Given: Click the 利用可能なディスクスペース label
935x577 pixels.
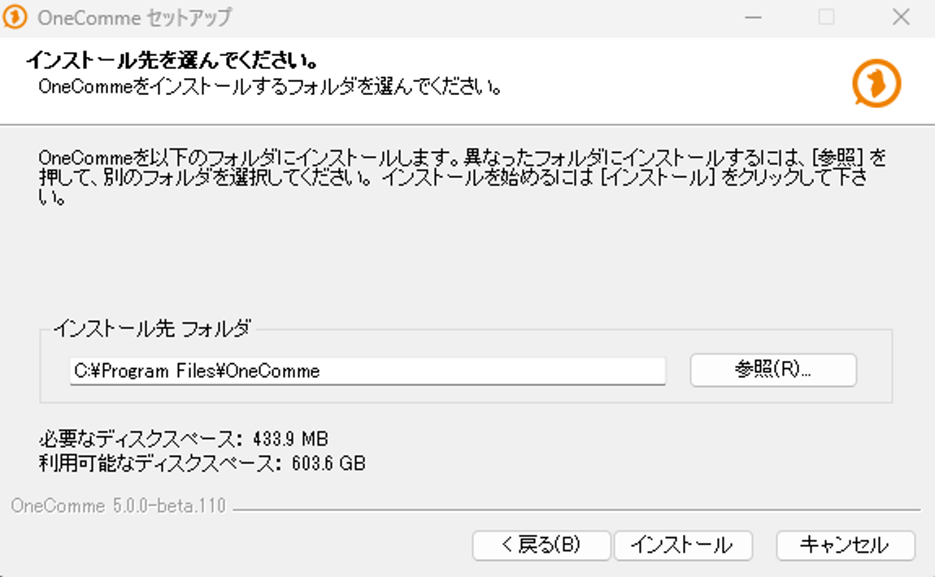Looking at the screenshot, I should (x=159, y=464).
